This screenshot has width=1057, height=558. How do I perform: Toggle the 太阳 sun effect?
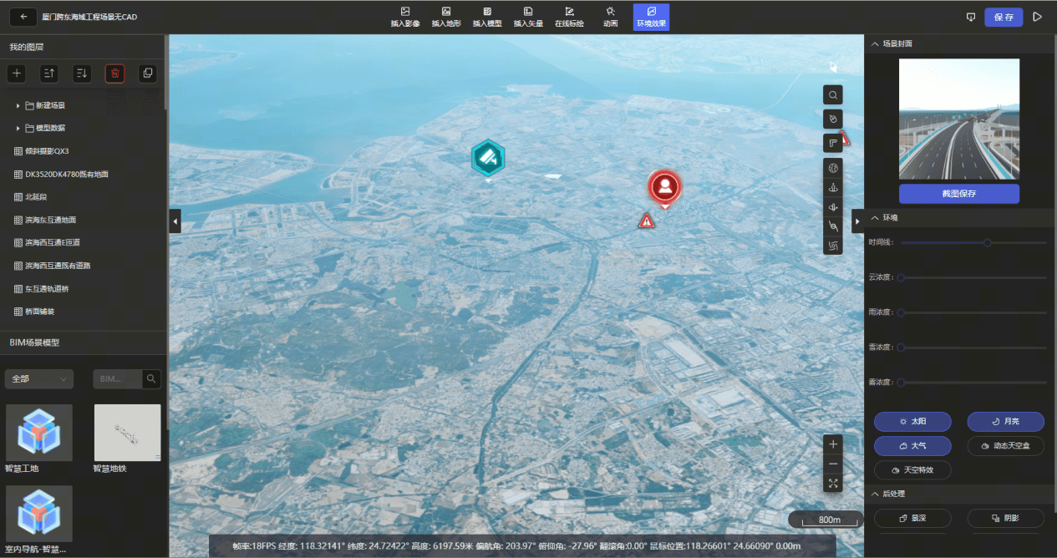tap(912, 422)
